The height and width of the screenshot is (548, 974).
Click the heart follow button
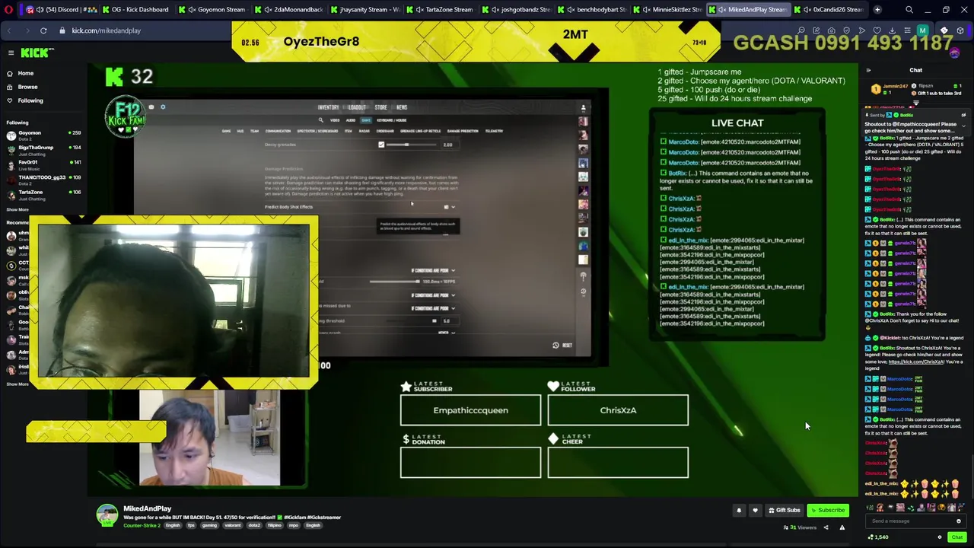(755, 511)
